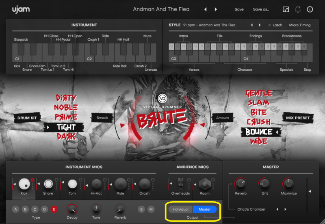
Task: Click the Smack label
Action: (x=102, y=118)
